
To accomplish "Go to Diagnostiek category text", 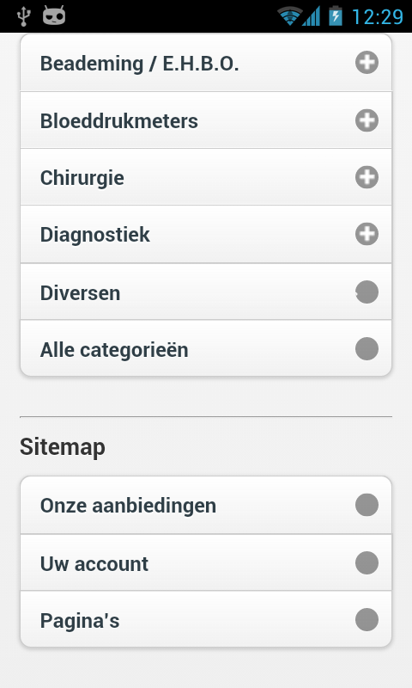I will 95,235.
